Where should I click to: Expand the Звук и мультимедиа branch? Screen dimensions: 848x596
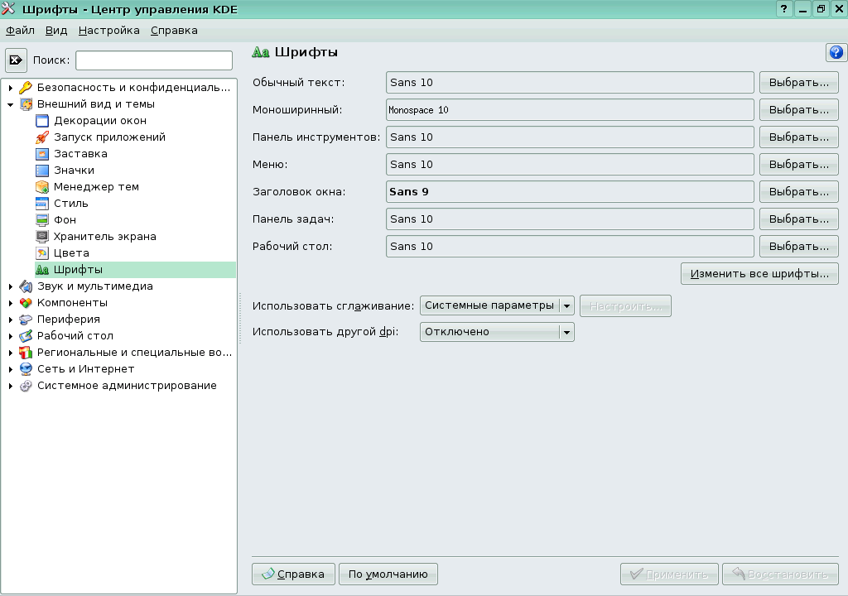(10, 286)
